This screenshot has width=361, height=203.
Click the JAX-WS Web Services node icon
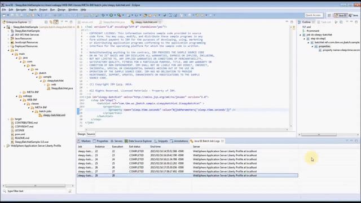click(12, 35)
